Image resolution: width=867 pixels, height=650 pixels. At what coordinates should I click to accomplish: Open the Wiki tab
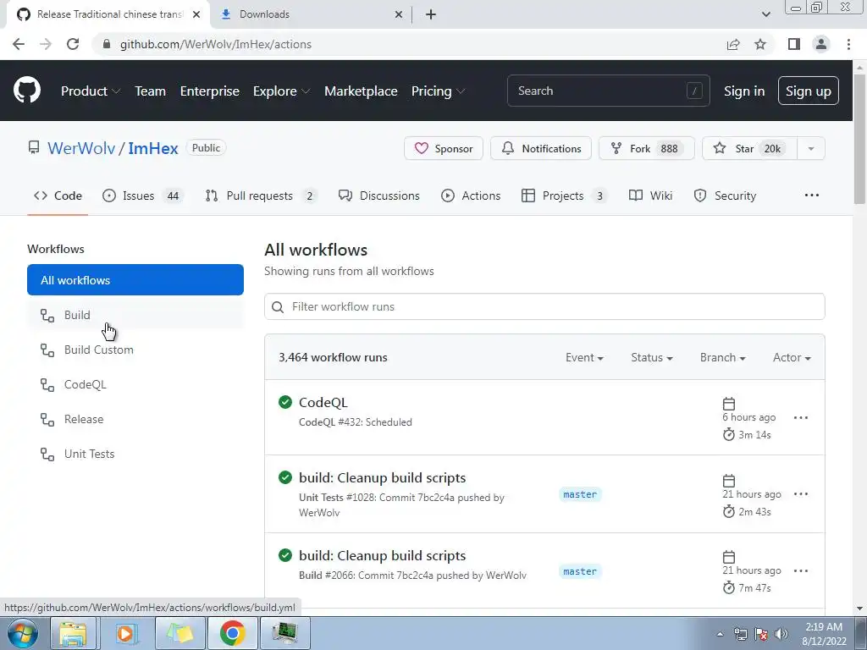[650, 196]
